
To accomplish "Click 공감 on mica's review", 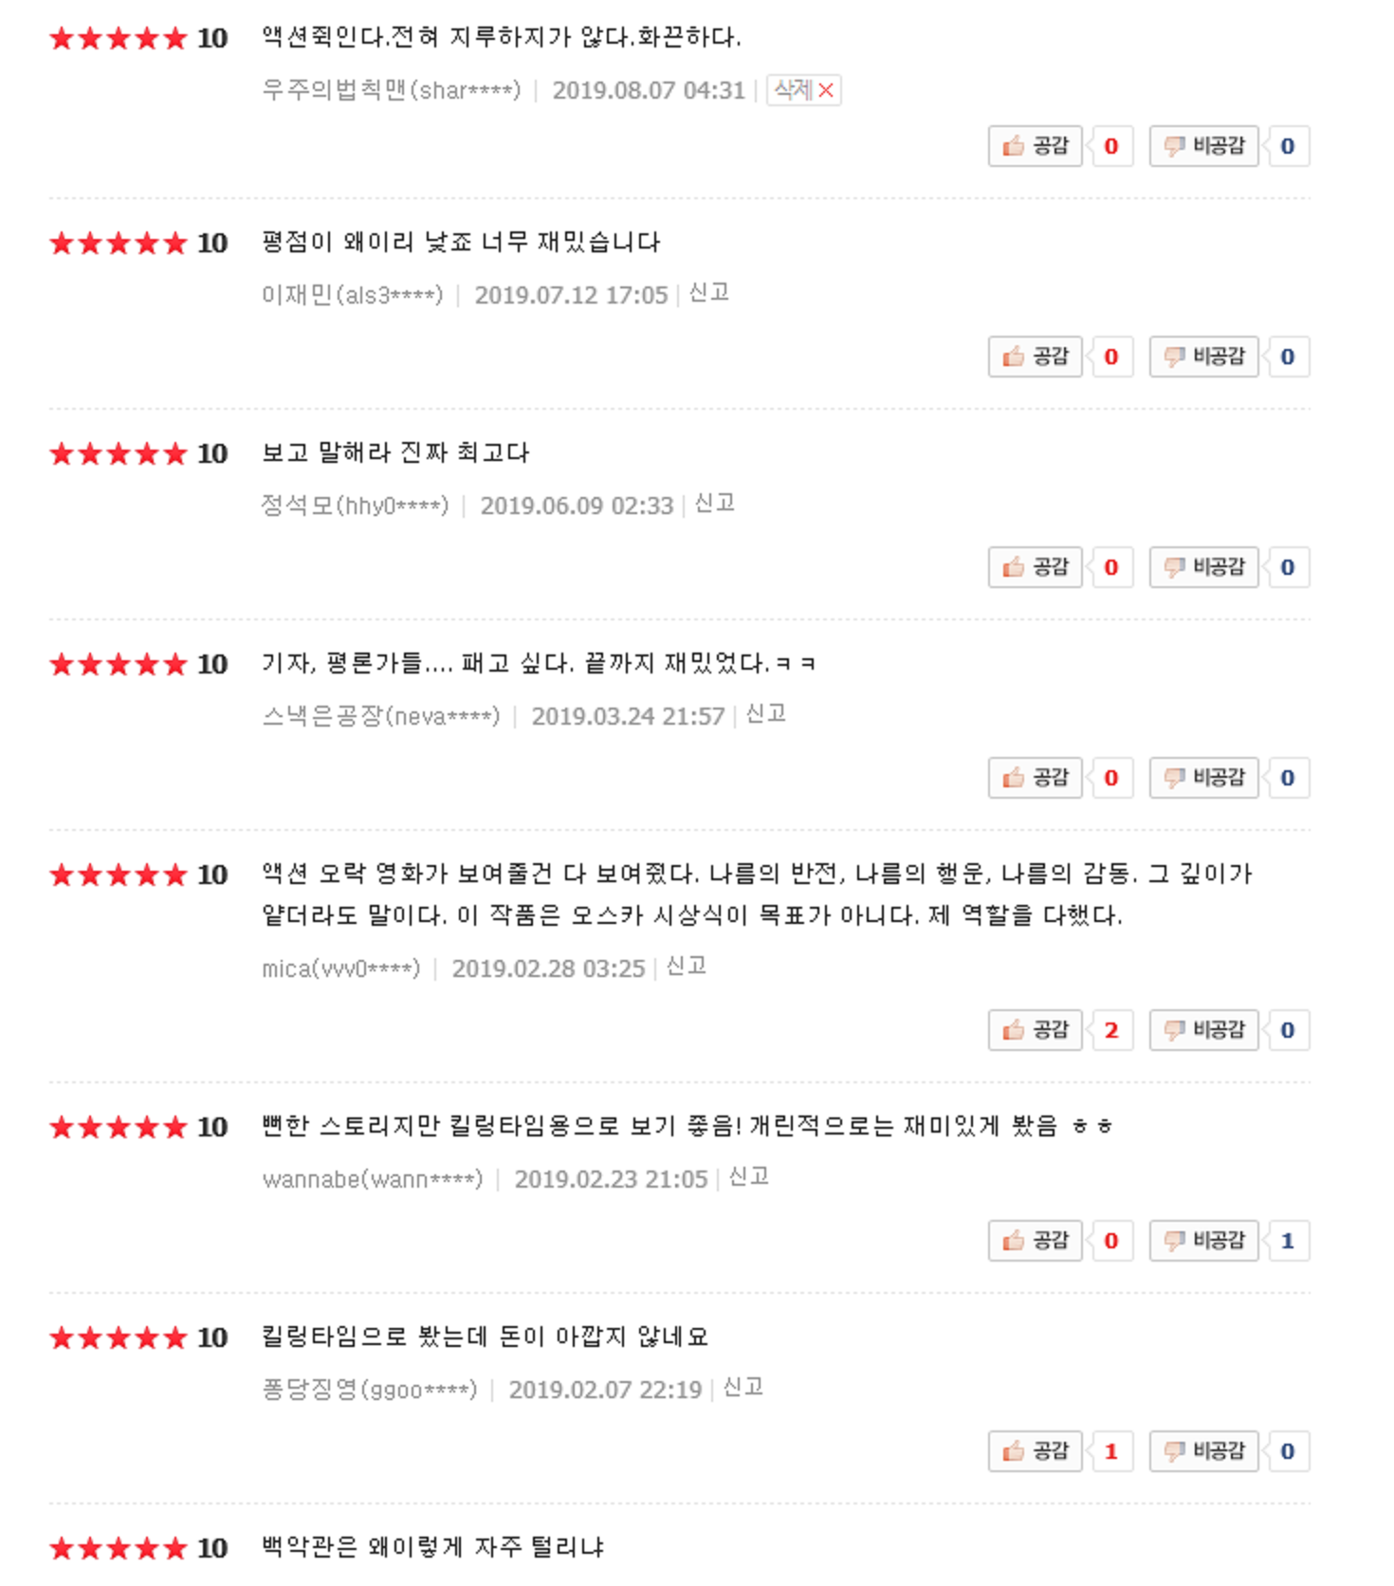I will click(1035, 1030).
